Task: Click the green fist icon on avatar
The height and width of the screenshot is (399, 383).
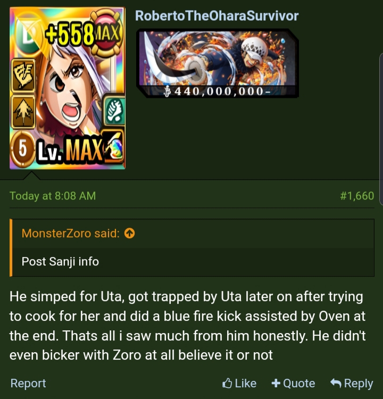Action: pyautogui.click(x=115, y=111)
